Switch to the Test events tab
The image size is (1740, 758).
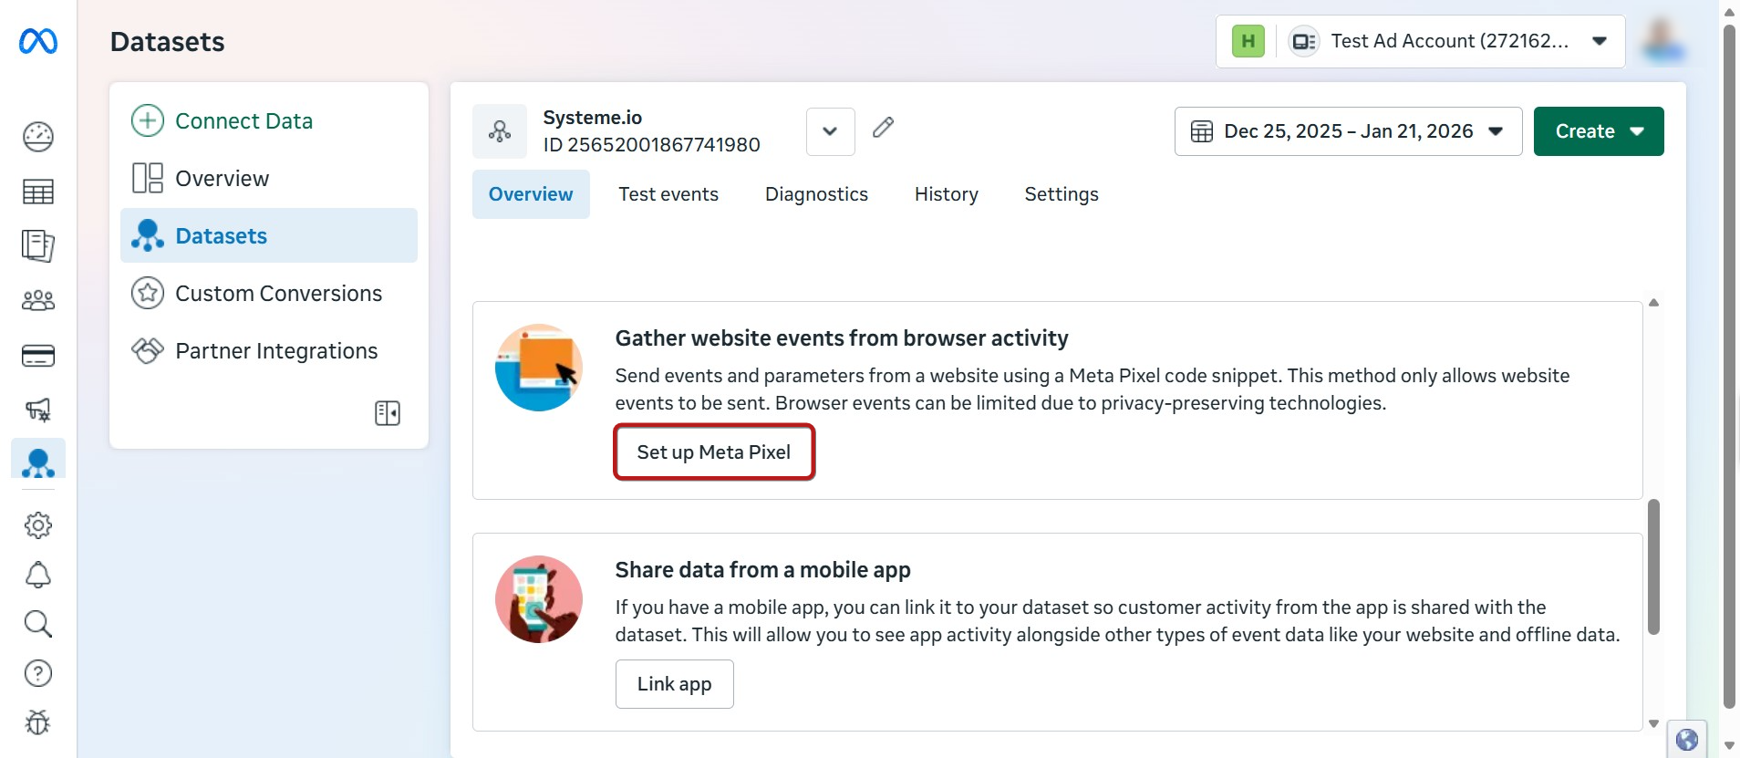coord(668,194)
